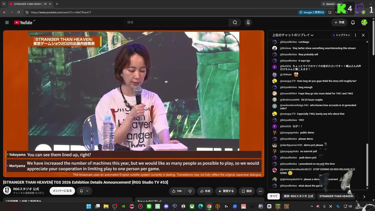Click the system tray microphone icon
Viewport: 375px width, 211px height.
pyautogui.click(x=324, y=206)
